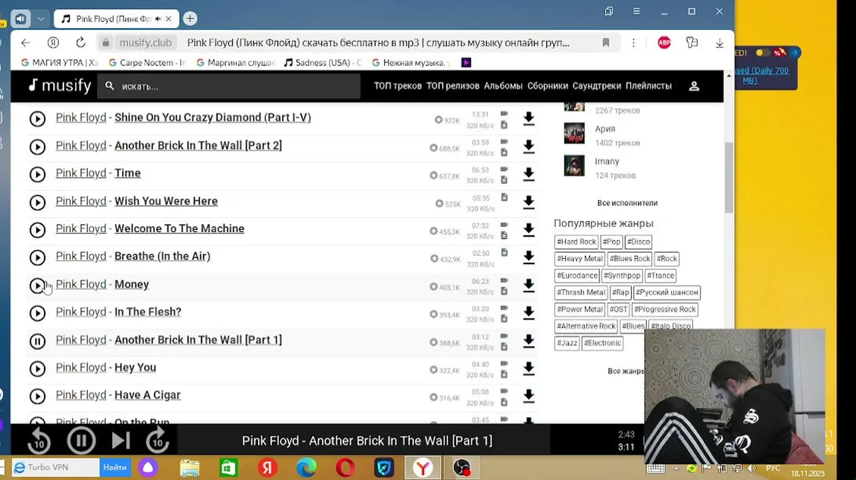Download In The Flesh? track
Screen dimensions: 856x480
coord(529,313)
